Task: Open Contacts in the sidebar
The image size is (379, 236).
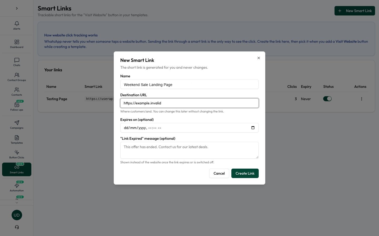Action: point(17,92)
